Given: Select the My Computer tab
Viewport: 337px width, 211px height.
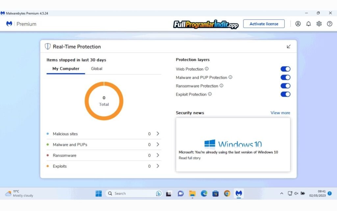Looking at the screenshot, I should pos(65,68).
